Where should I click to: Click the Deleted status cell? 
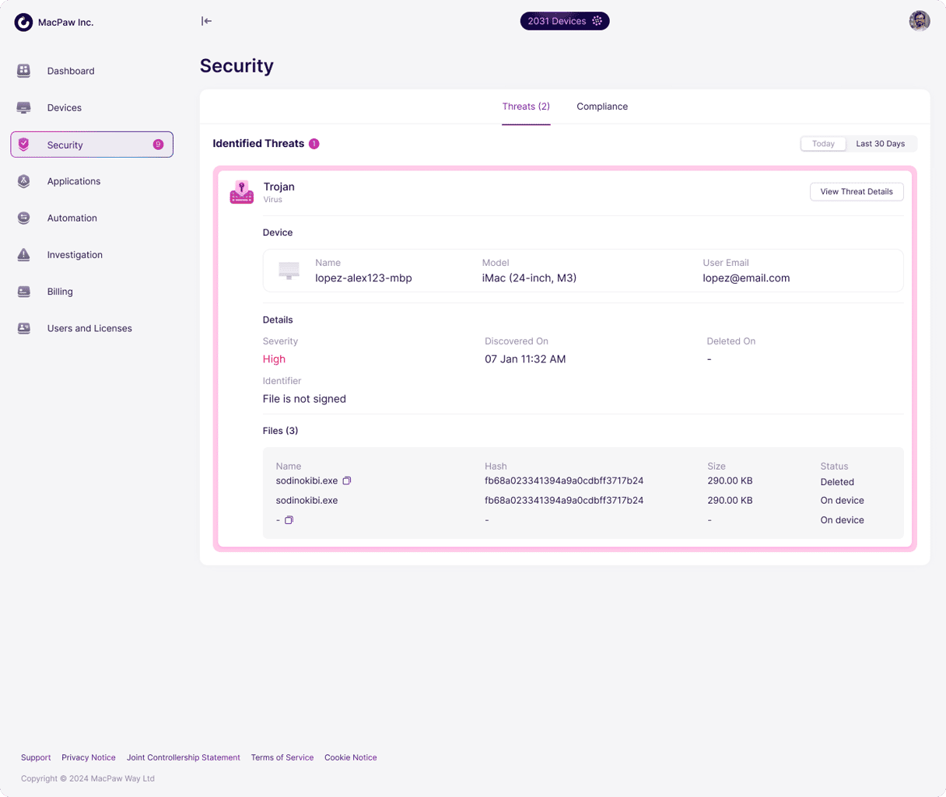click(x=837, y=482)
